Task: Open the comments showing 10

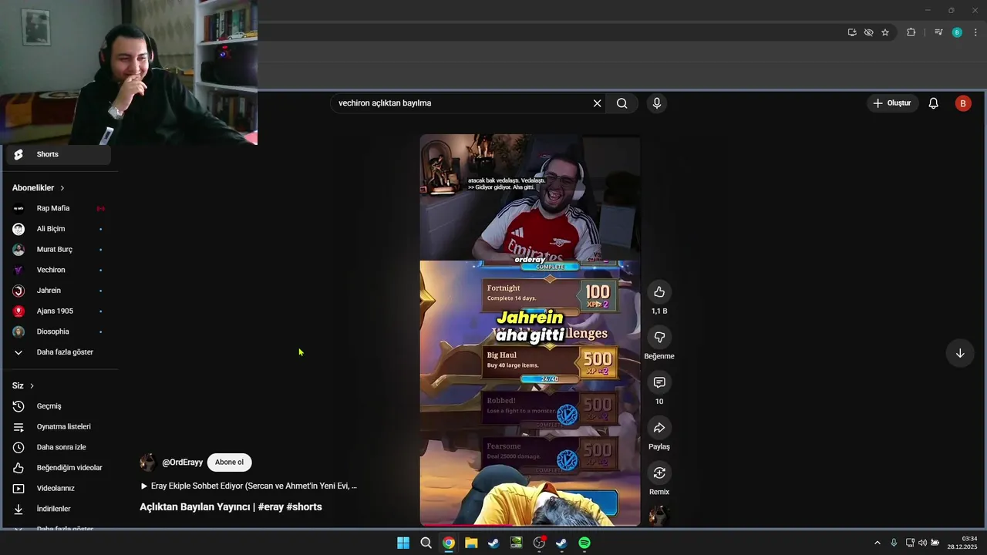Action: point(659,382)
